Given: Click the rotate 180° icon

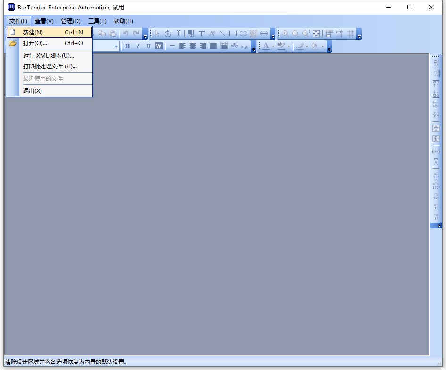Looking at the screenshot, I should coord(436,185).
